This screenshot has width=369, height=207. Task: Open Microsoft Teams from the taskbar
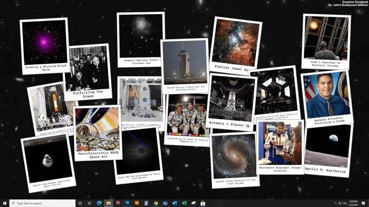[x=165, y=203]
